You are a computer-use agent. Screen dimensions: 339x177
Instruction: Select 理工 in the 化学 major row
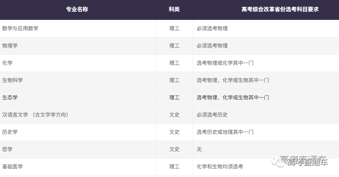click(175, 63)
